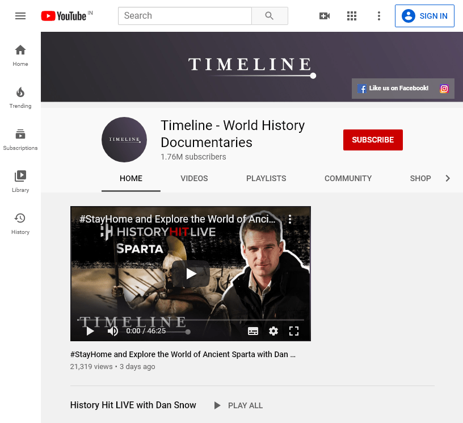Open Library in sidebar
The image size is (463, 423).
coord(20,182)
